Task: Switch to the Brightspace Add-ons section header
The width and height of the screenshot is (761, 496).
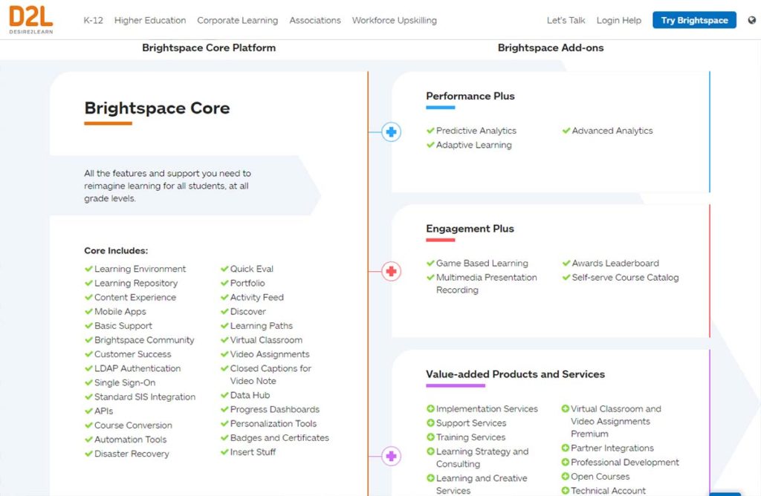Action: [x=551, y=48]
